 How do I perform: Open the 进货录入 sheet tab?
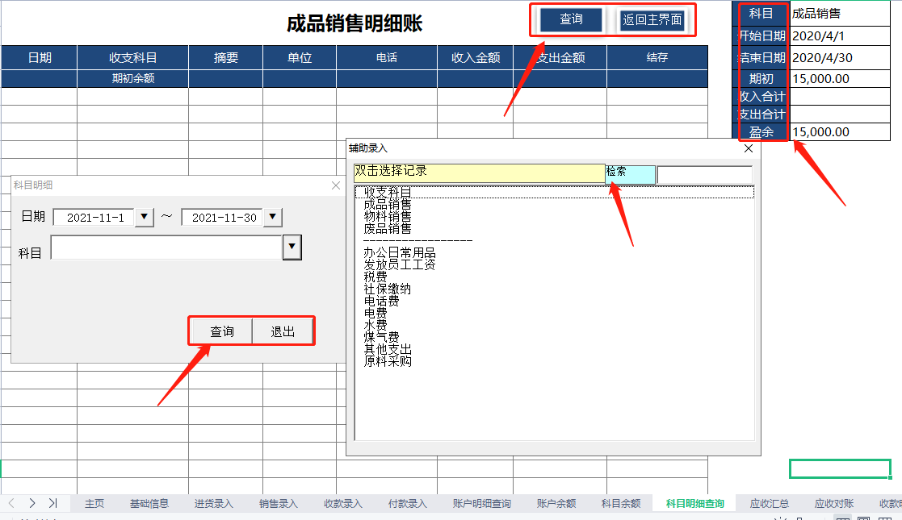pyautogui.click(x=213, y=504)
